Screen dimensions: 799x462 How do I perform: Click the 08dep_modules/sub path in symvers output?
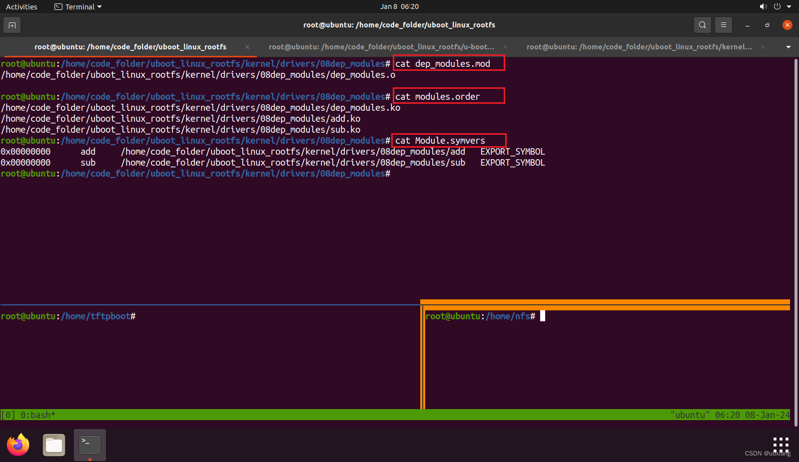[293, 162]
